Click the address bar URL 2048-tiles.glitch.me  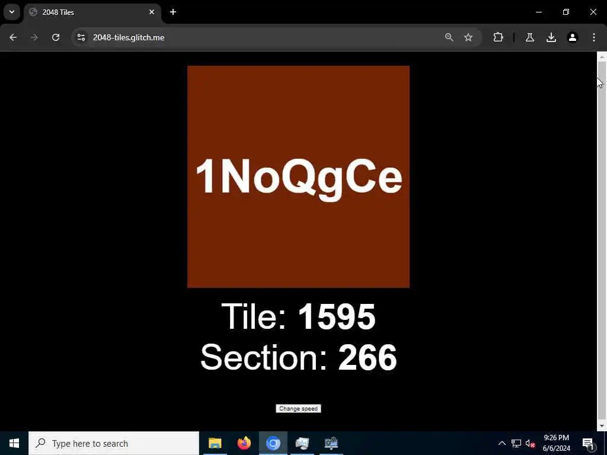tap(129, 37)
